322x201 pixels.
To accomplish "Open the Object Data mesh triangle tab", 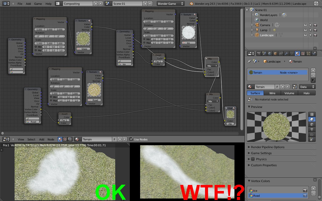I will 292,54.
